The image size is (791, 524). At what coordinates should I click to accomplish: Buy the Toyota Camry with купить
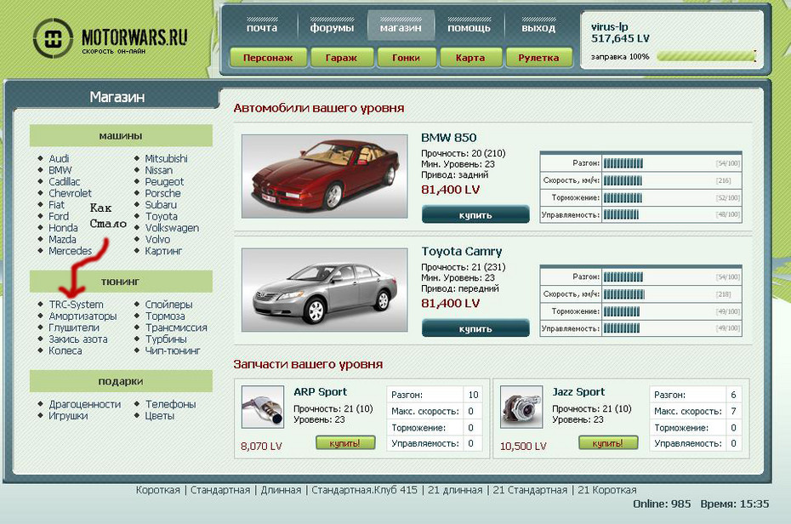click(x=475, y=328)
